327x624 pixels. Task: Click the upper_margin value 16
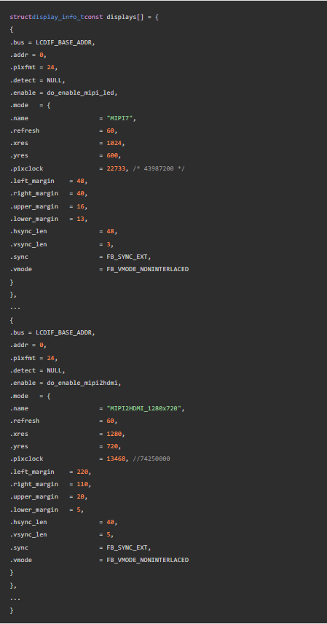tap(80, 206)
